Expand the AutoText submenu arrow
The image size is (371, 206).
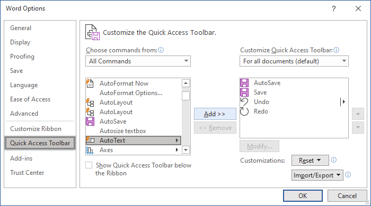tap(176, 141)
